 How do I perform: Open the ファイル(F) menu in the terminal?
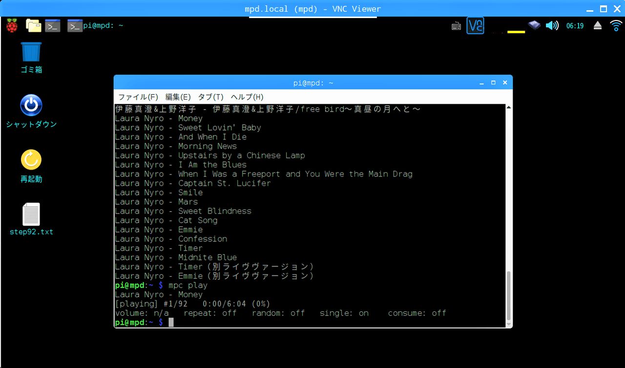(138, 97)
